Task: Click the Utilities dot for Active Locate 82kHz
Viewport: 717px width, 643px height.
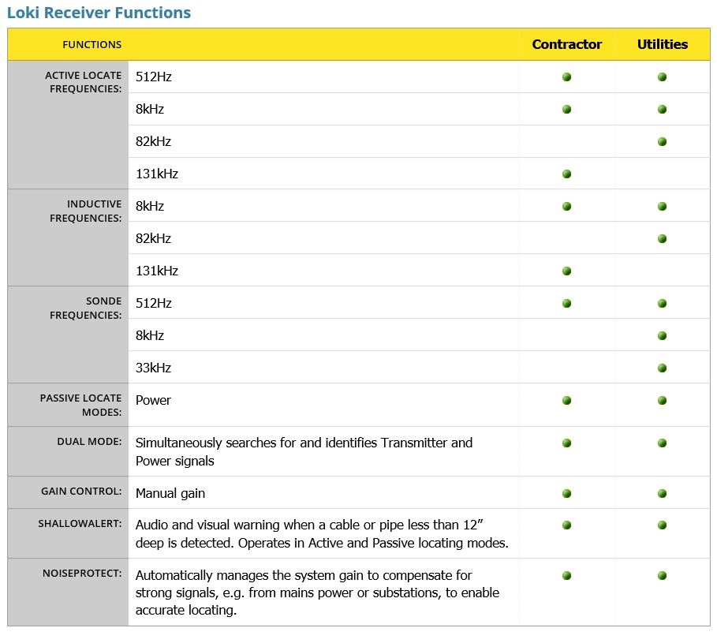Action: point(662,142)
